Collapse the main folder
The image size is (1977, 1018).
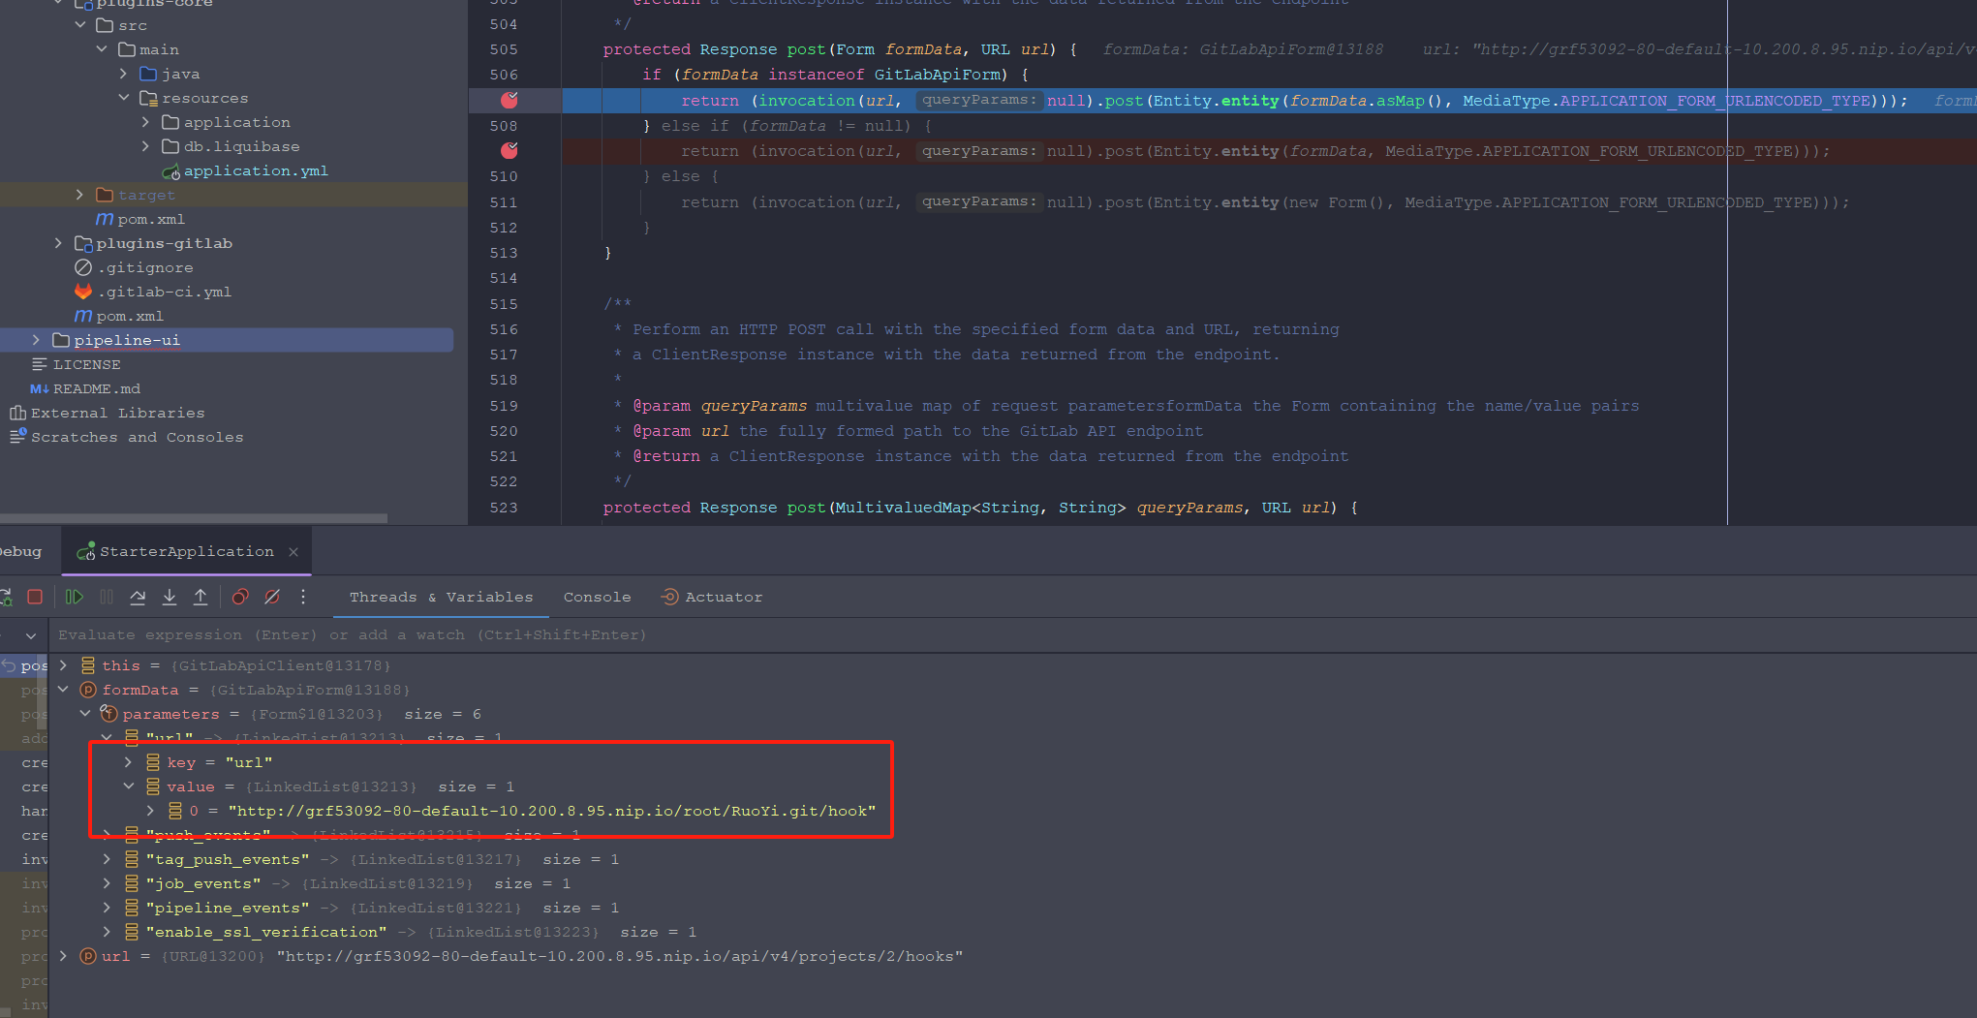pyautogui.click(x=102, y=49)
